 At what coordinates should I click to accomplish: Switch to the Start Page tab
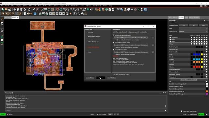pyautogui.click(x=8, y=18)
